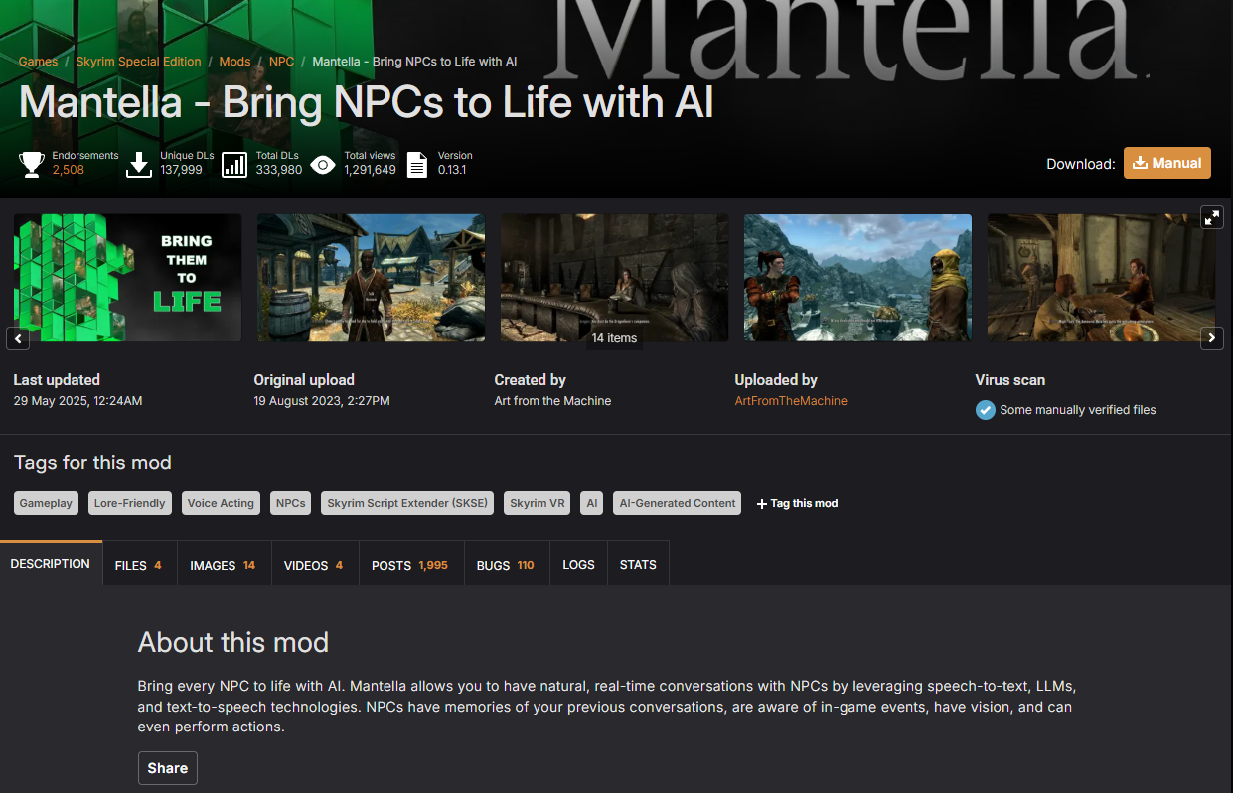Open the dark tavern interior thumbnail
Viewport: 1233px width, 793px height.
614,278
